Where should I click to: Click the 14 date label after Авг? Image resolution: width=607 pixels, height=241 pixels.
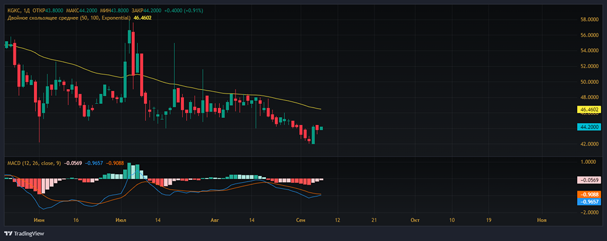pyautogui.click(x=251, y=220)
